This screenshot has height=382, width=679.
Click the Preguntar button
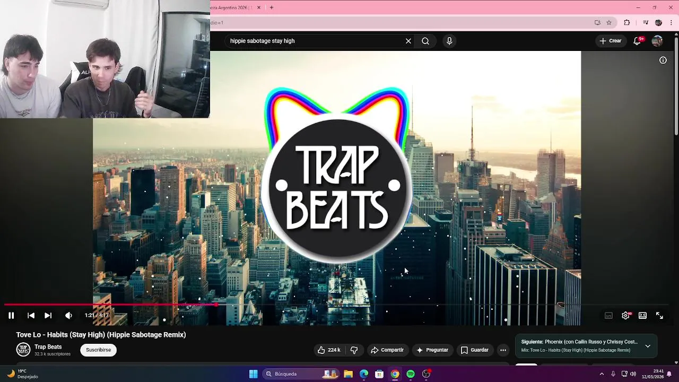pyautogui.click(x=432, y=350)
